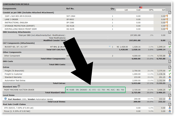Open the DBS Costs edit icon
The width and height of the screenshot is (175, 116).
tap(170, 61)
